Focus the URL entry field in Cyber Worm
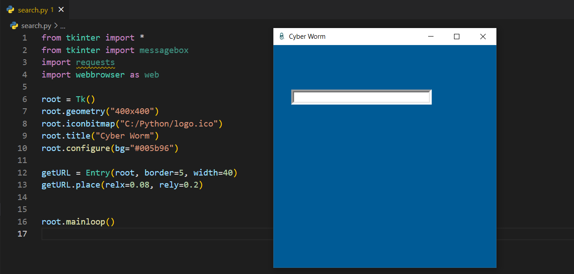The width and height of the screenshot is (574, 274). pos(361,97)
